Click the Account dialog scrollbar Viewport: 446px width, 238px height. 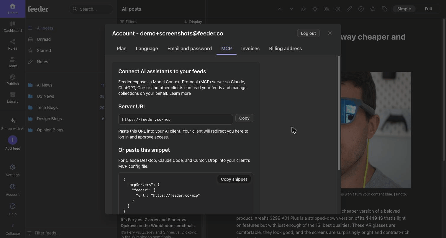339,113
